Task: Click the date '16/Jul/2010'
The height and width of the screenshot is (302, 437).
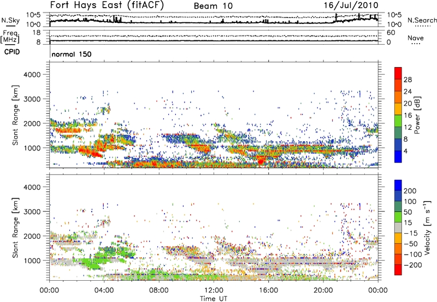Action: [x=351, y=5]
